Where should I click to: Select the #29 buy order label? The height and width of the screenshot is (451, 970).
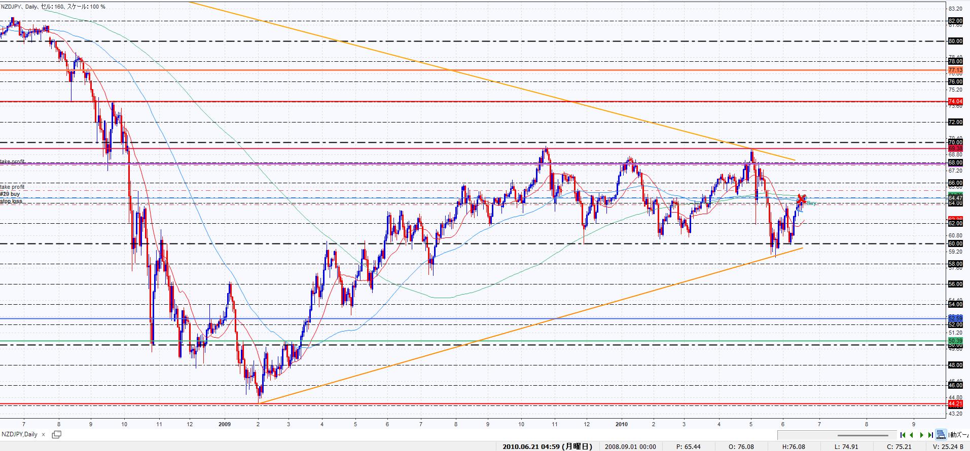tap(11, 194)
